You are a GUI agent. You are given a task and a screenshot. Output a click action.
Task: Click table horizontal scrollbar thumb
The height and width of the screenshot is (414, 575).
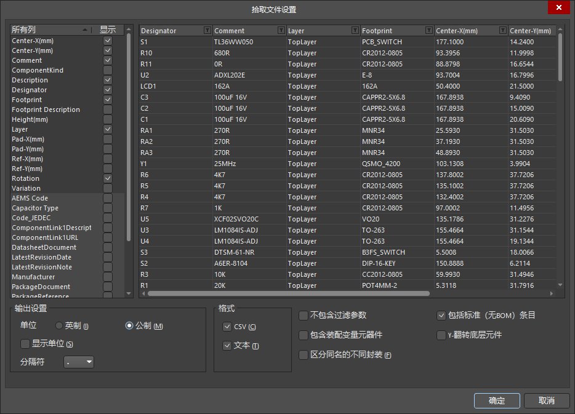tap(288, 293)
